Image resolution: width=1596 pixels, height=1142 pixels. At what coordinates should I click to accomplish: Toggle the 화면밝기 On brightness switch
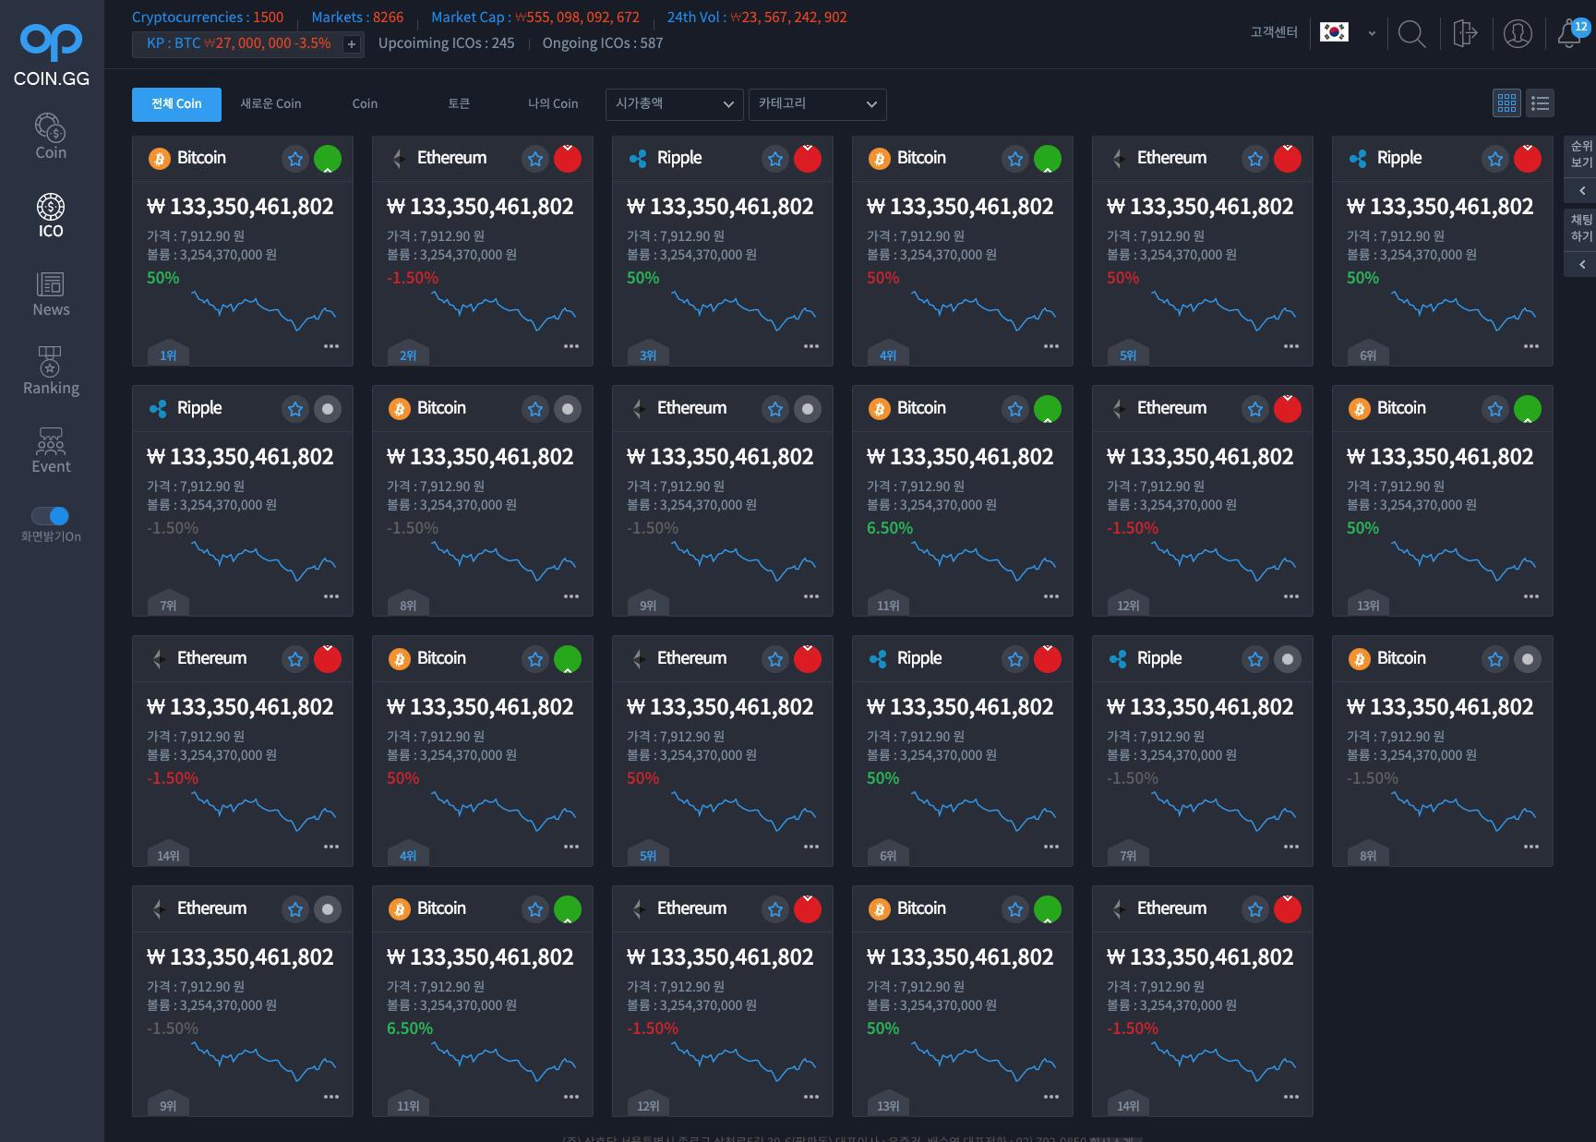[51, 515]
